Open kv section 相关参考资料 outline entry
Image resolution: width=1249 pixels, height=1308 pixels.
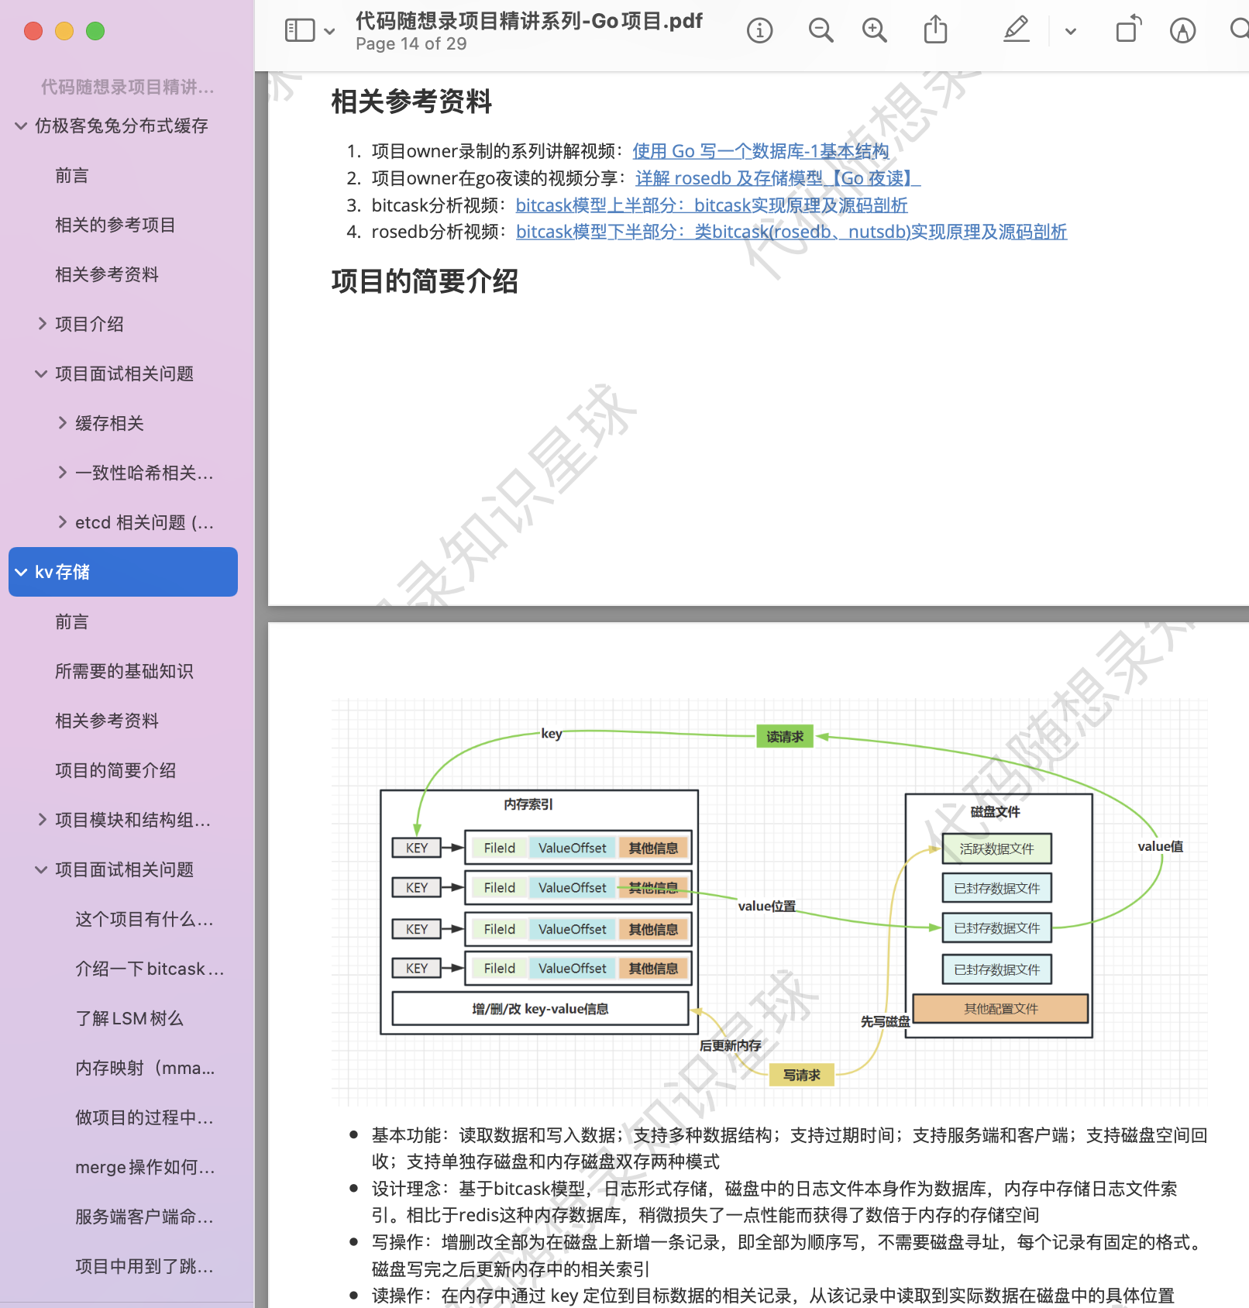click(107, 721)
